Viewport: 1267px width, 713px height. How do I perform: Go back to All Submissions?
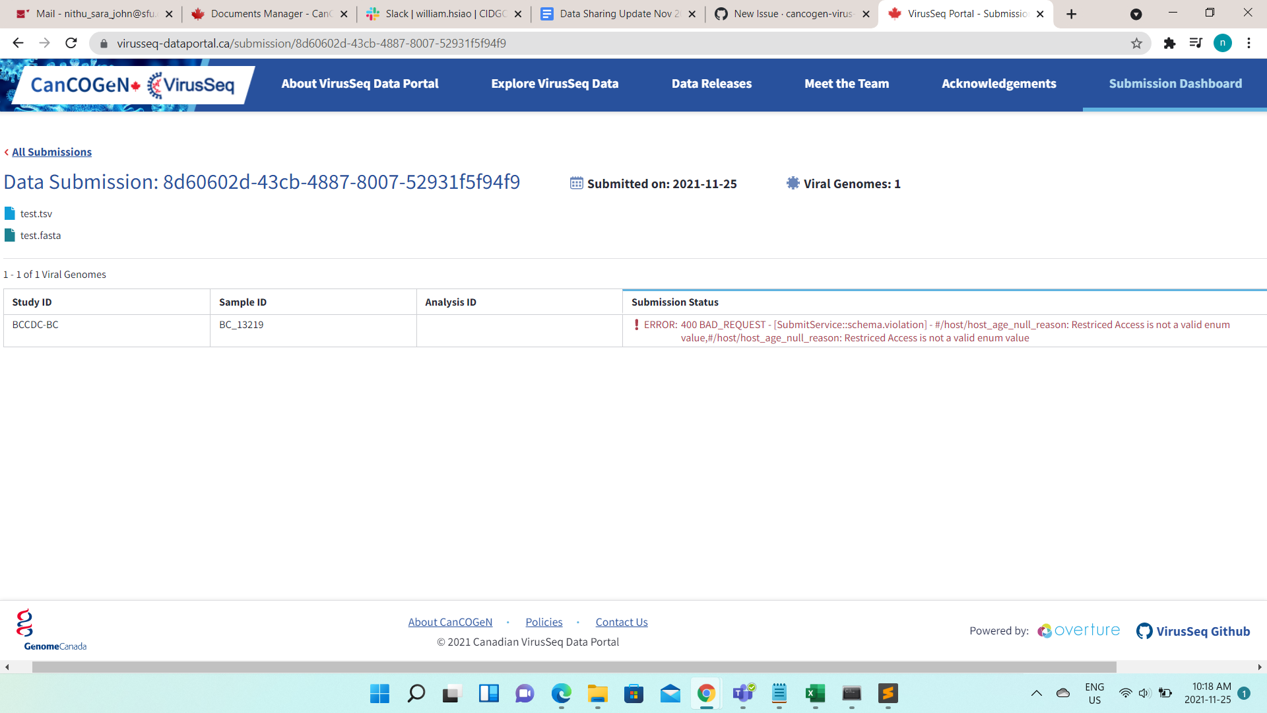pyautogui.click(x=51, y=152)
